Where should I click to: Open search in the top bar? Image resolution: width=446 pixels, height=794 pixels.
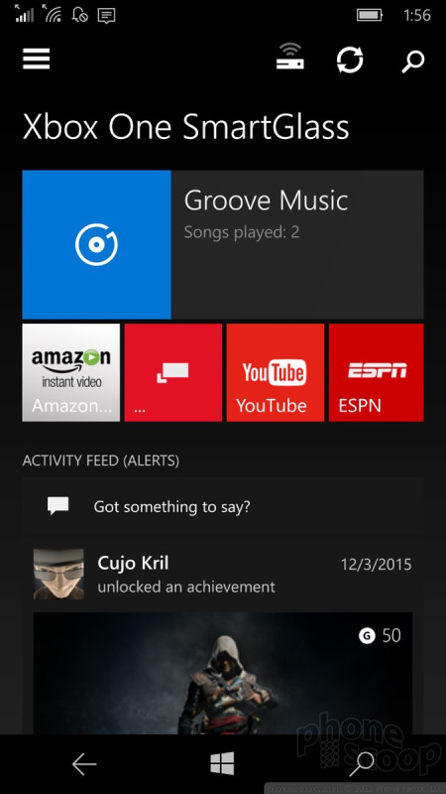413,62
